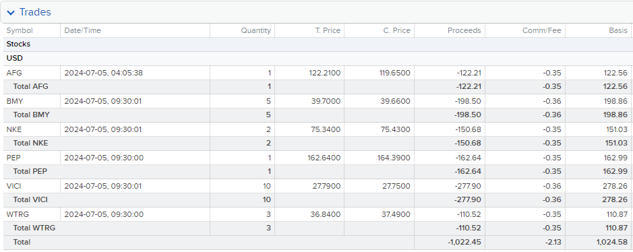
Task: Click VICI basis 278.26 in Total VICI row
Action: [x=616, y=199]
